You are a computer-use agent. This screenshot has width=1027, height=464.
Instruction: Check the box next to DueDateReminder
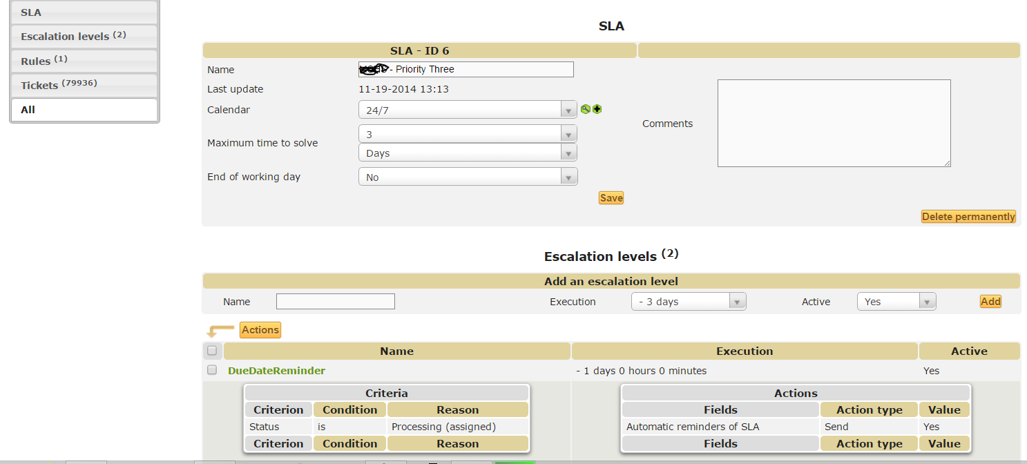click(x=212, y=370)
